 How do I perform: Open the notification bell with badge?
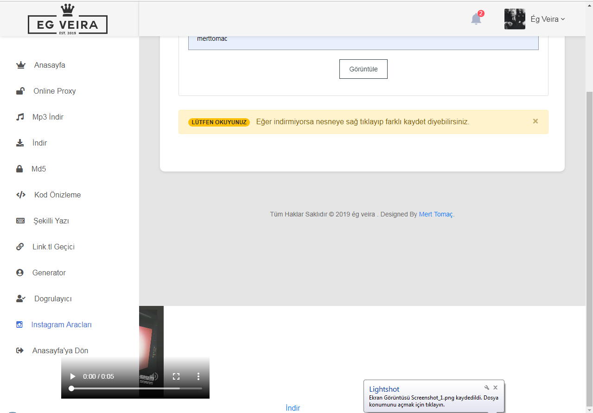point(477,19)
